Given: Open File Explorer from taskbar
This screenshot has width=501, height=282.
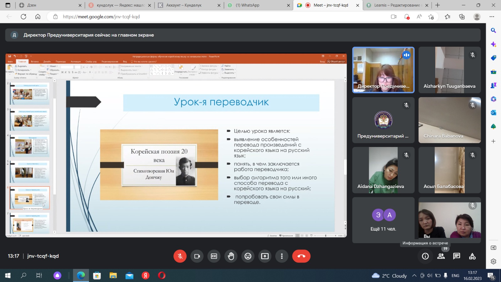Looking at the screenshot, I should [113, 276].
